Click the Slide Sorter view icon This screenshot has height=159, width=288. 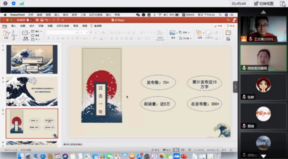183,150
